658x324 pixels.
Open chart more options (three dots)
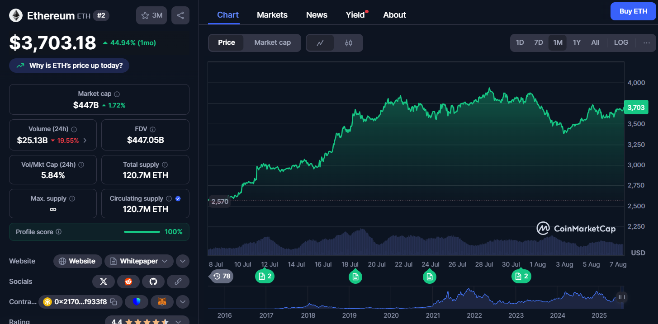[x=646, y=42]
